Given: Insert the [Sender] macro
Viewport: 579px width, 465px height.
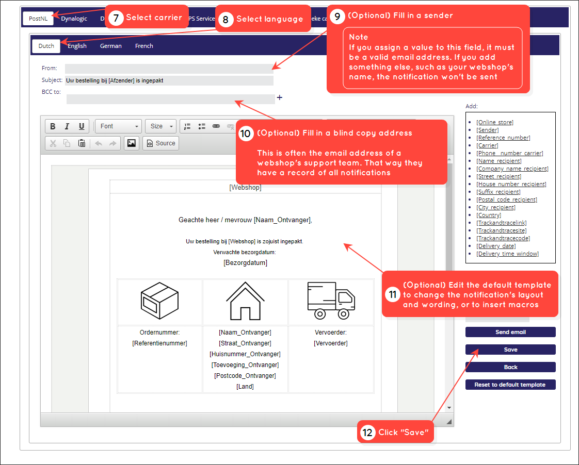Looking at the screenshot, I should pyautogui.click(x=488, y=130).
